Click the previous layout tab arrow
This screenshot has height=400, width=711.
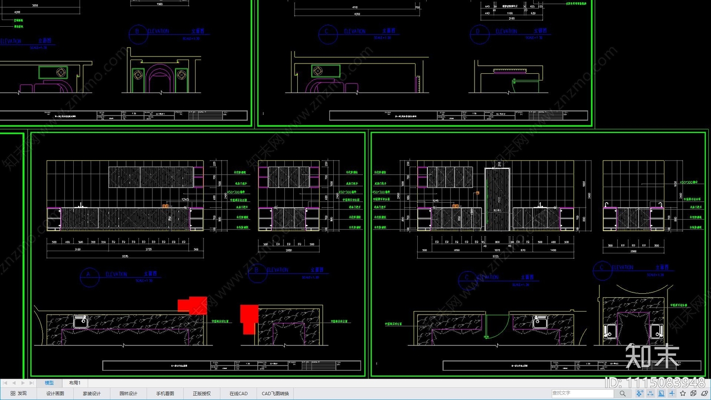pos(14,383)
